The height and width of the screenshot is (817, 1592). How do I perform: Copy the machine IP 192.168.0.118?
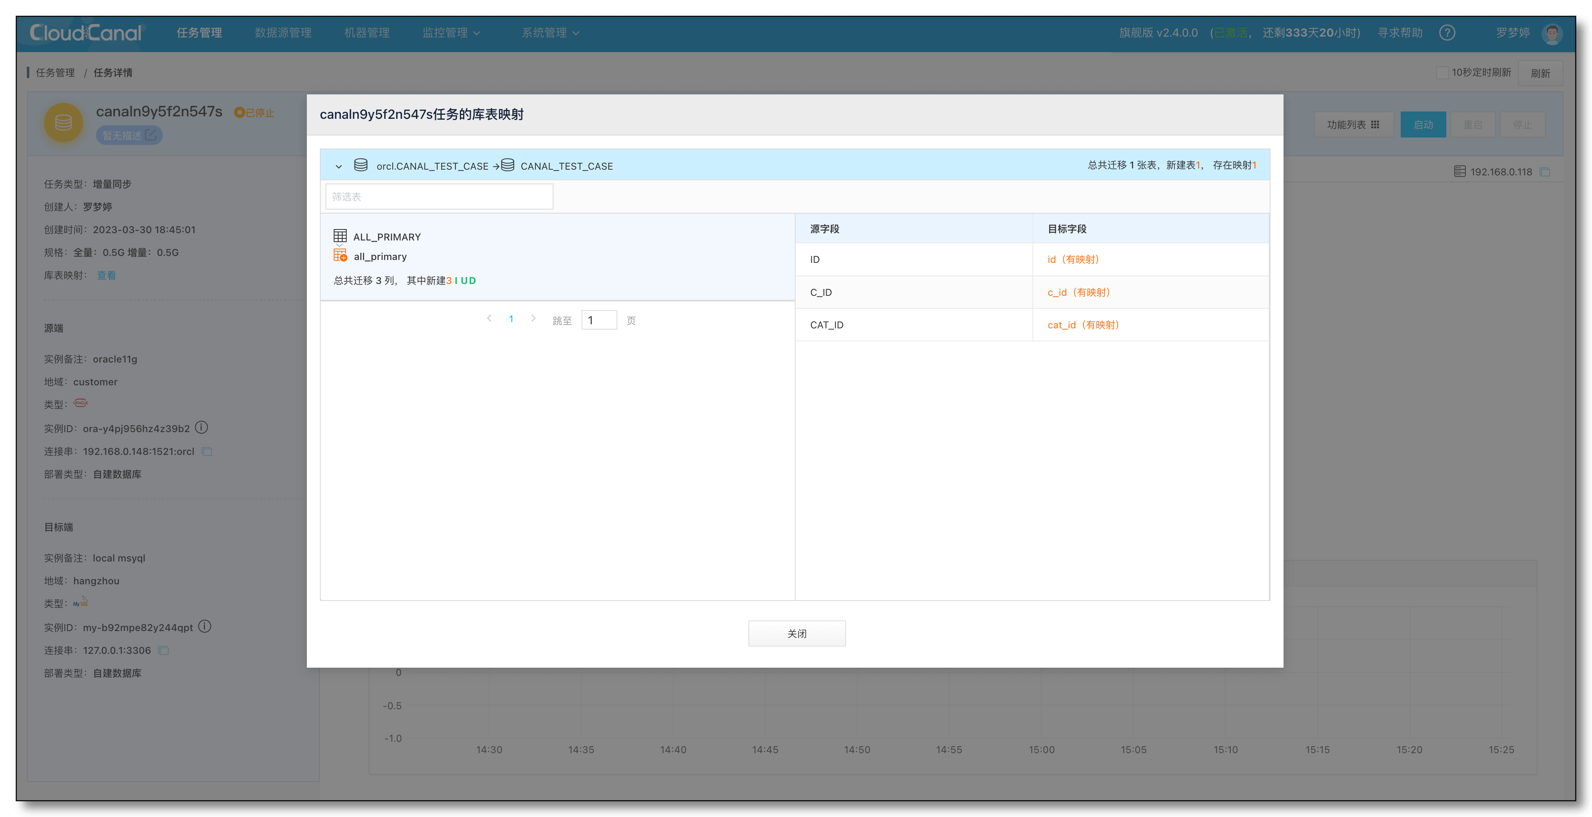(1544, 172)
